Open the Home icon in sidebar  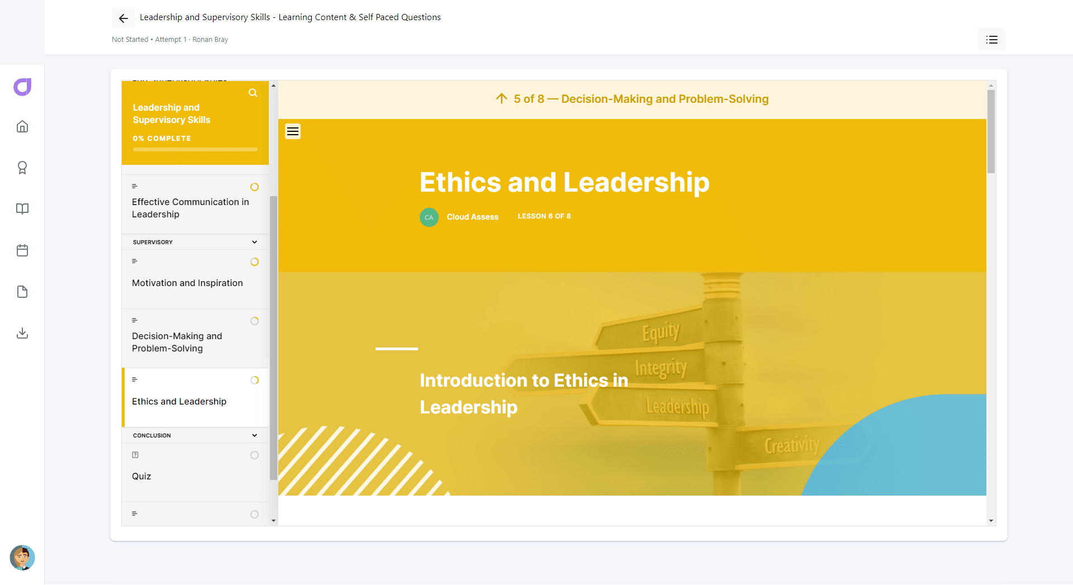(x=22, y=126)
